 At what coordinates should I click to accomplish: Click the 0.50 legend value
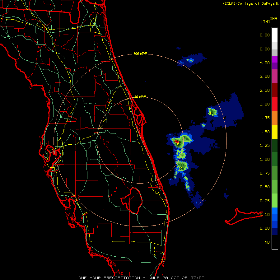[265, 187]
